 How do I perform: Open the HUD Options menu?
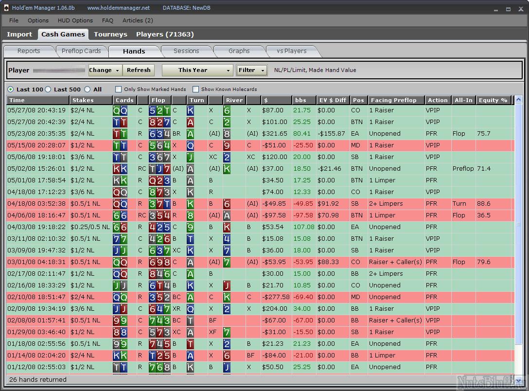pos(75,20)
